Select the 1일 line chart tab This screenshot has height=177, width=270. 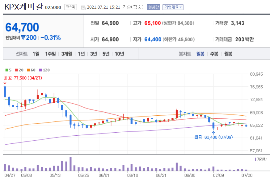click(36, 54)
